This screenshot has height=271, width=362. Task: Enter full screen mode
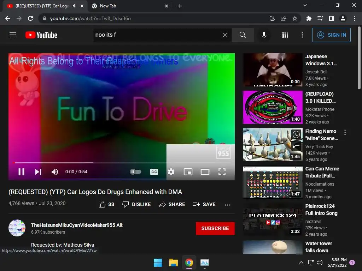pyautogui.click(x=222, y=172)
